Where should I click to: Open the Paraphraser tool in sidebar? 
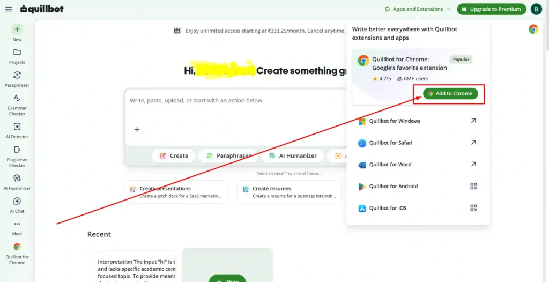pyautogui.click(x=17, y=79)
